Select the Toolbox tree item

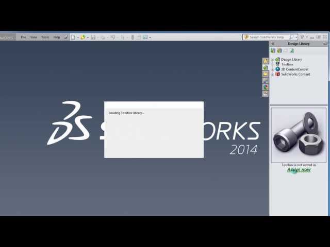287,64
